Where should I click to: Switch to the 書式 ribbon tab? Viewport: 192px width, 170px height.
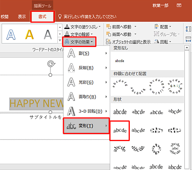[42, 17]
